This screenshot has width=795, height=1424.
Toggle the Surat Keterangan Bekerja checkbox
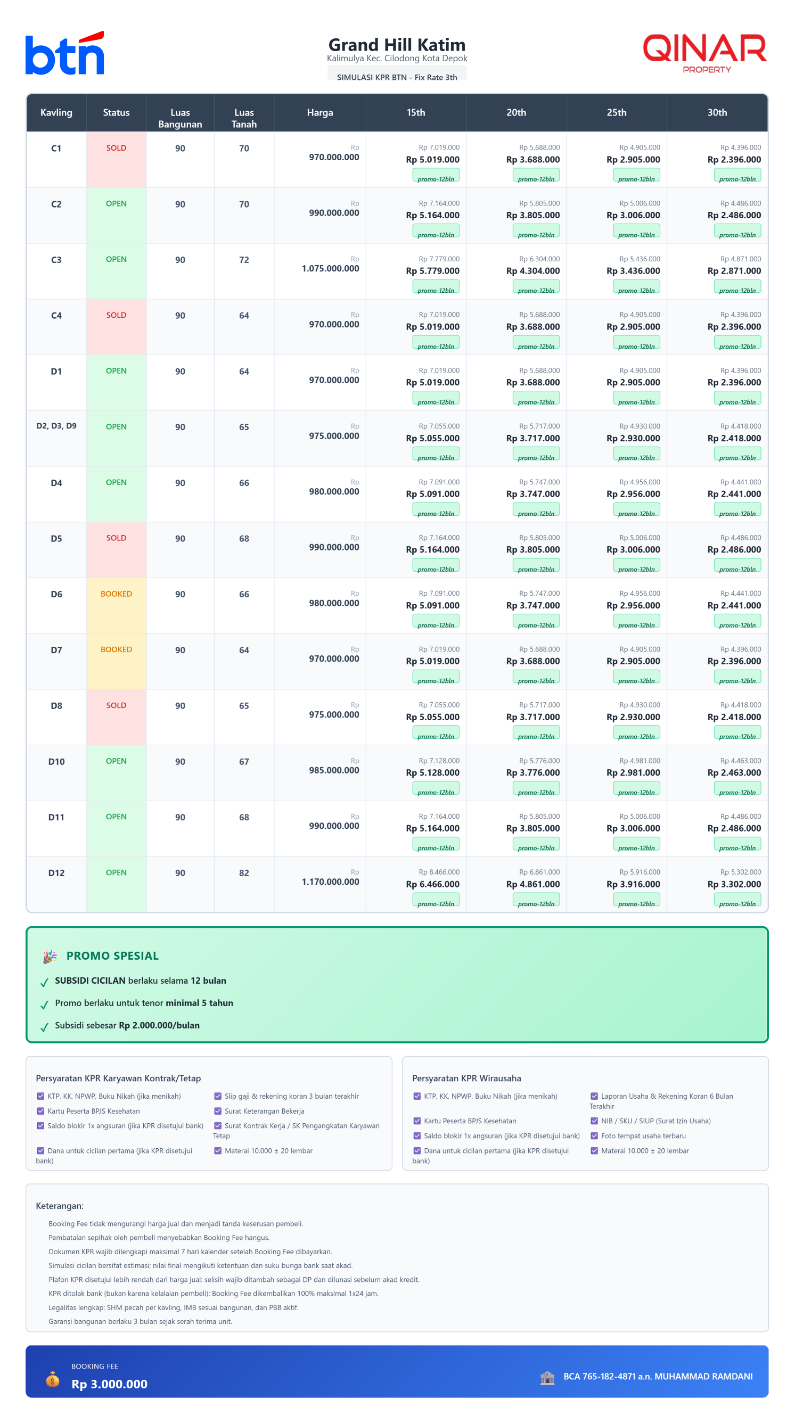[218, 1110]
